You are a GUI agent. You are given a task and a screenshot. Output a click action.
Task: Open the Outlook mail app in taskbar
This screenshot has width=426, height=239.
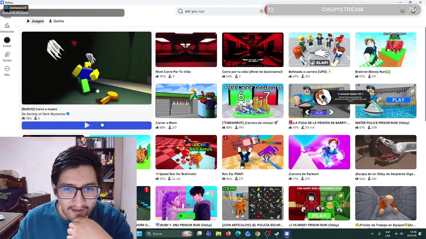pyautogui.click(x=248, y=234)
